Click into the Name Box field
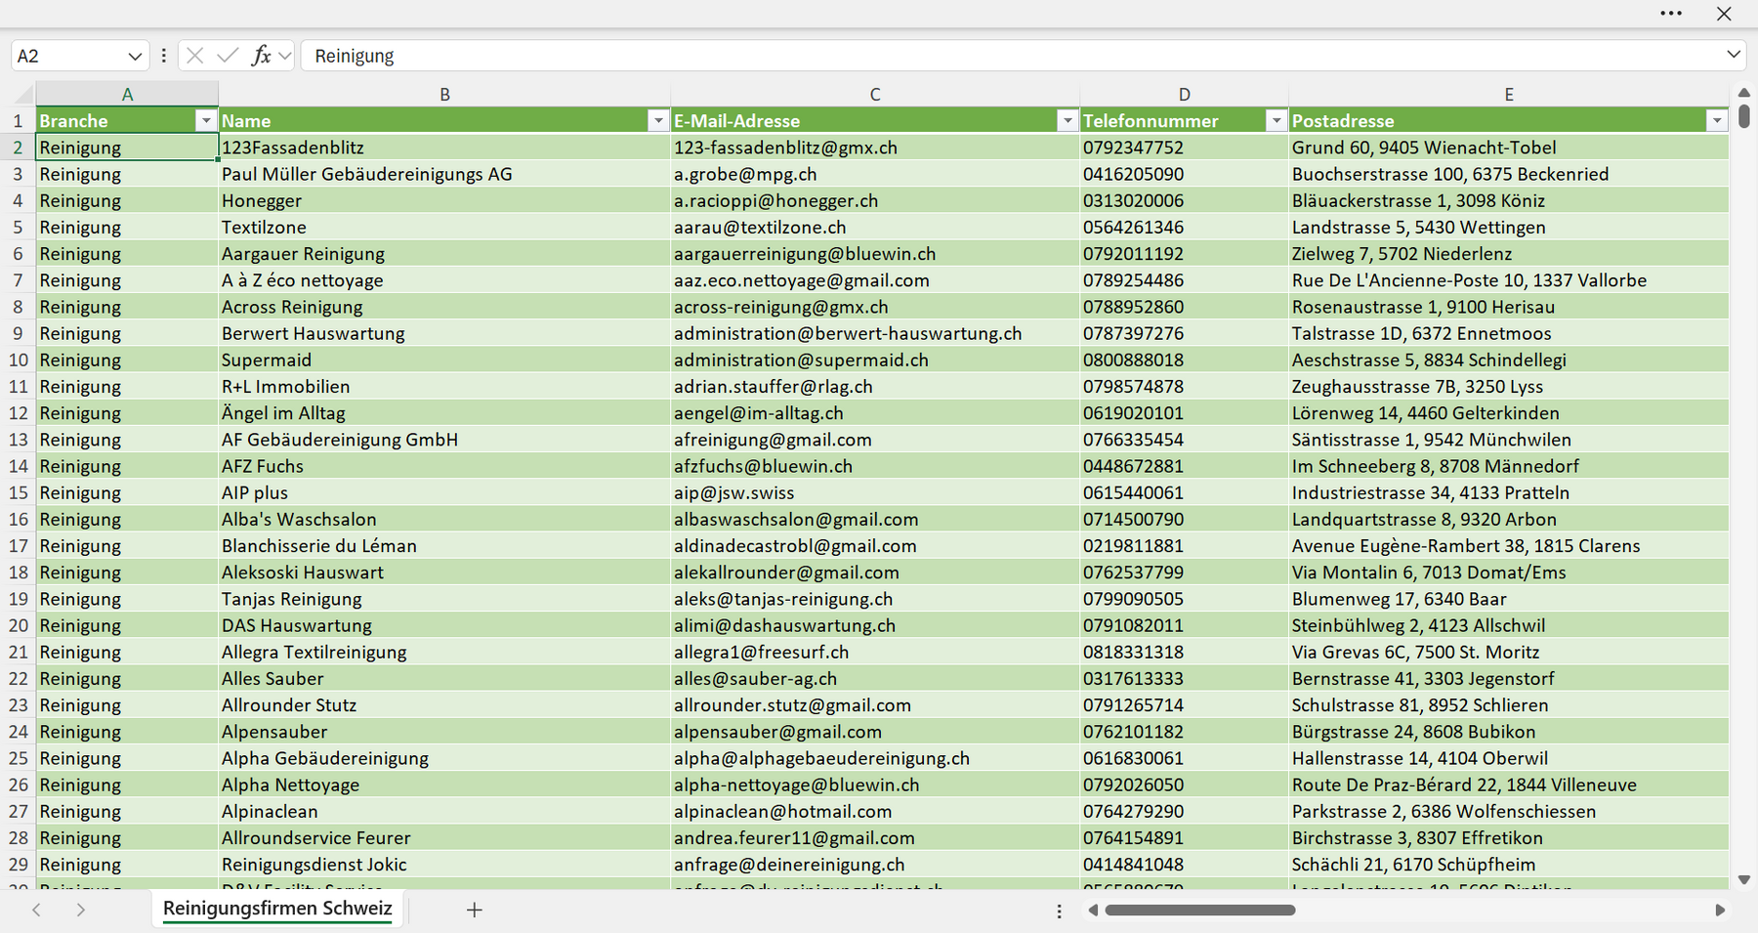The image size is (1758, 933). click(x=68, y=56)
